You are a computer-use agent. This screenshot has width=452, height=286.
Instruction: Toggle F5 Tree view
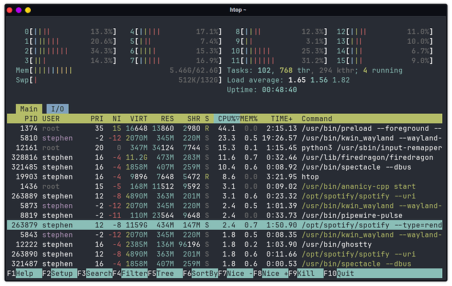165,274
